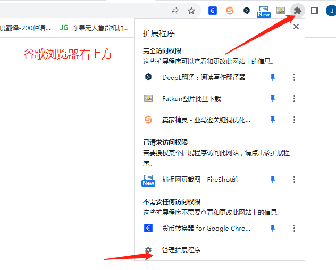This screenshot has width=336, height=270.
Task: Unpin Fatkun图片批量下载 from toolbar
Action: point(273,98)
